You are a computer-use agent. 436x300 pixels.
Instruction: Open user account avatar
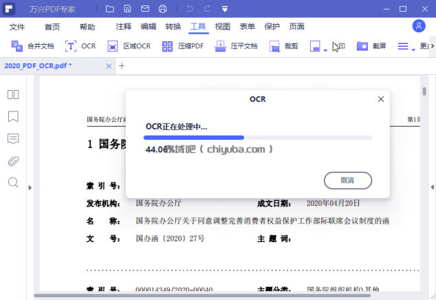click(x=419, y=26)
